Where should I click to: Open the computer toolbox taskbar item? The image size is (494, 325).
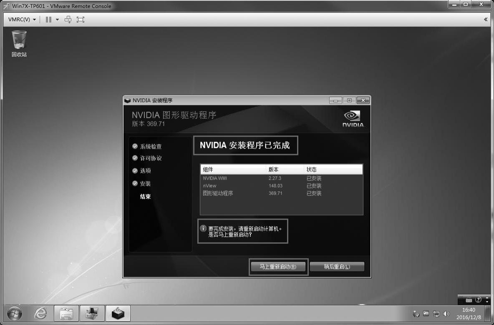point(92,313)
